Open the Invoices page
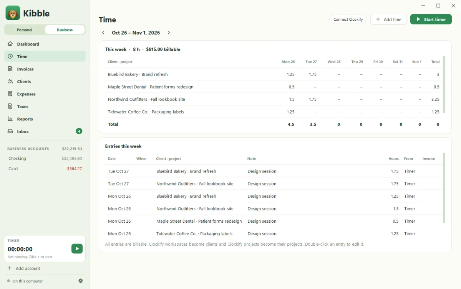 click(45, 69)
